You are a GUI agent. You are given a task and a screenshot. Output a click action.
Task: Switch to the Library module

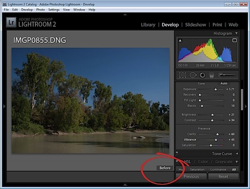[x=148, y=25]
